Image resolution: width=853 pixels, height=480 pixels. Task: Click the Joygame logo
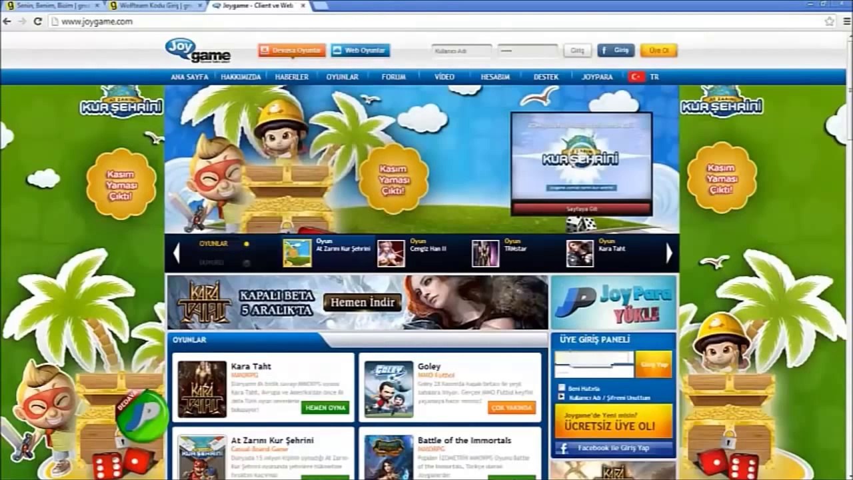click(198, 51)
